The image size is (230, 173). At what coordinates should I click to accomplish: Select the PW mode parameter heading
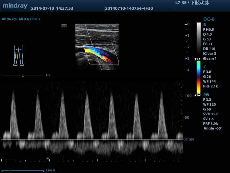(x=206, y=95)
